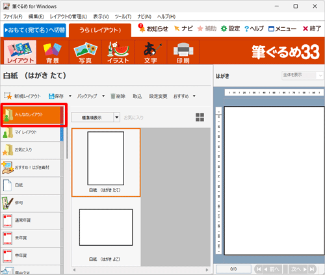Click the thumbnail list left scroll arrow
325x275 pixels.
[74, 270]
